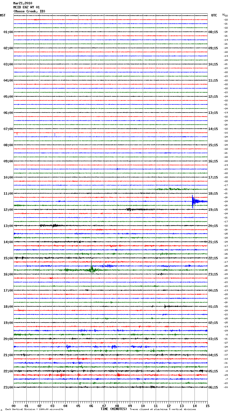Viewport: 229px width, 413px height.
Task: Click the 15 minute tick label
Action: (207, 406)
